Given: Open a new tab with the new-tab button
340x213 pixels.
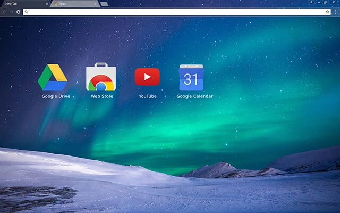Looking at the screenshot, I should [x=104, y=4].
